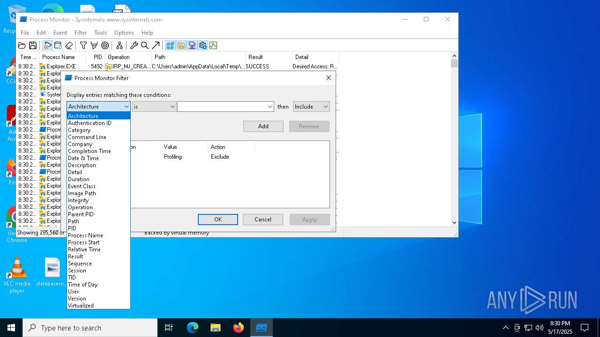This screenshot has height=337, width=600.
Task: Open the Filter menu
Action: pyautogui.click(x=81, y=33)
